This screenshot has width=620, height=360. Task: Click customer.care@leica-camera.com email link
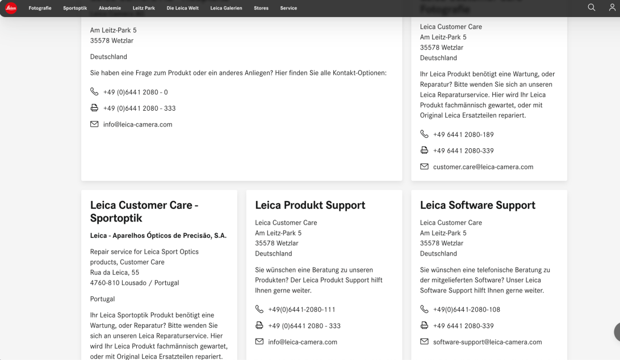tap(483, 167)
